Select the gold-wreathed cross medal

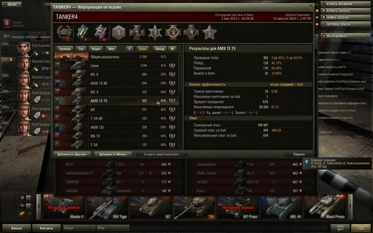pyautogui.click(x=173, y=32)
